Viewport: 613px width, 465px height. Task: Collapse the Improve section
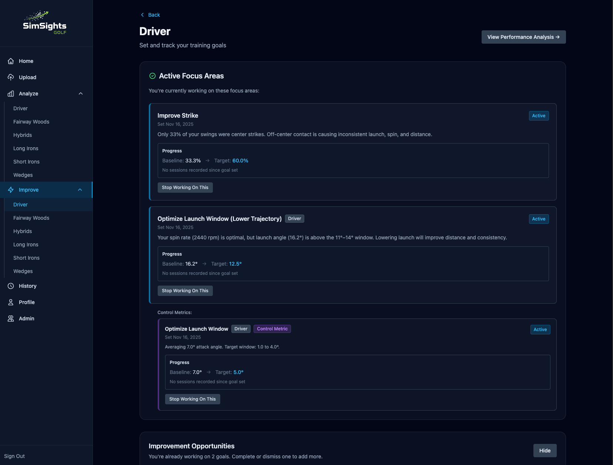(80, 190)
